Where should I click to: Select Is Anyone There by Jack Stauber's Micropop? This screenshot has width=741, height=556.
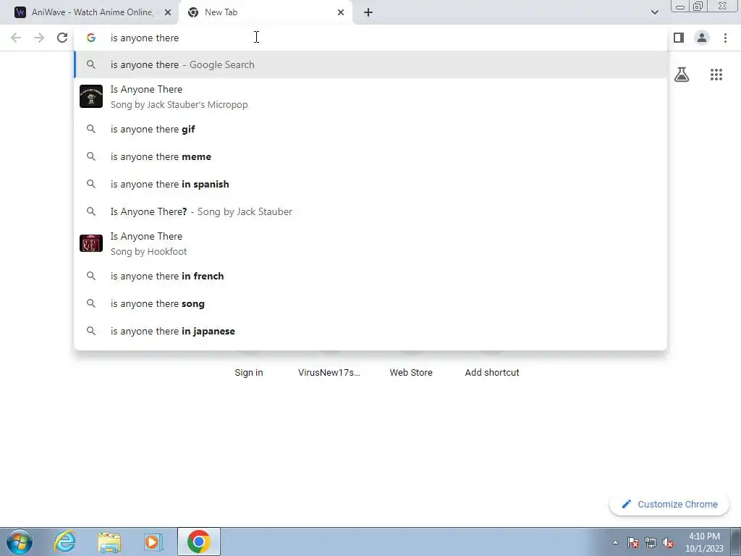click(x=370, y=96)
